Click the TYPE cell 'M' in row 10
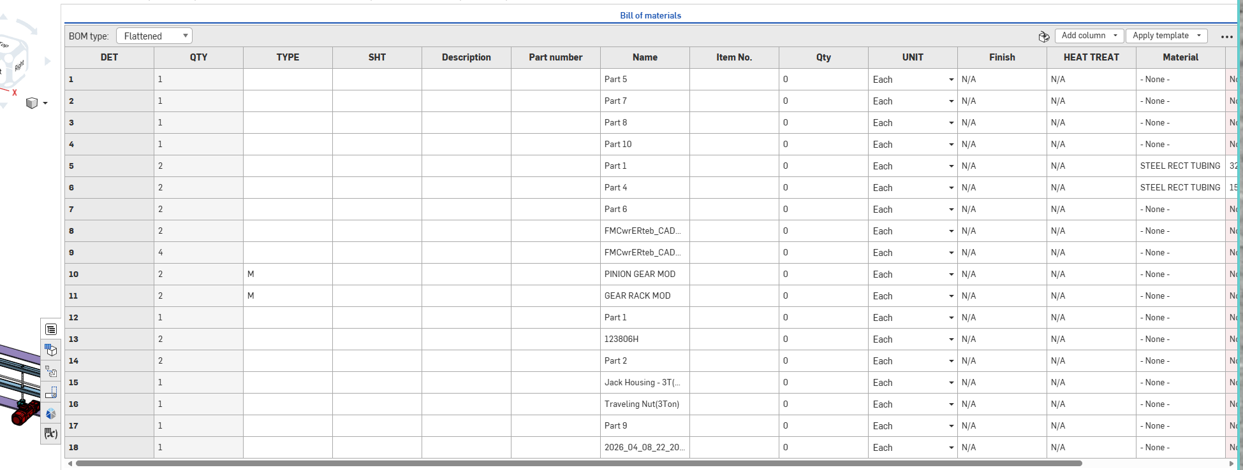The width and height of the screenshot is (1243, 470). (x=288, y=274)
